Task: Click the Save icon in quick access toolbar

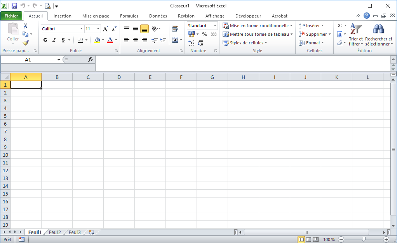Action: pos(14,6)
